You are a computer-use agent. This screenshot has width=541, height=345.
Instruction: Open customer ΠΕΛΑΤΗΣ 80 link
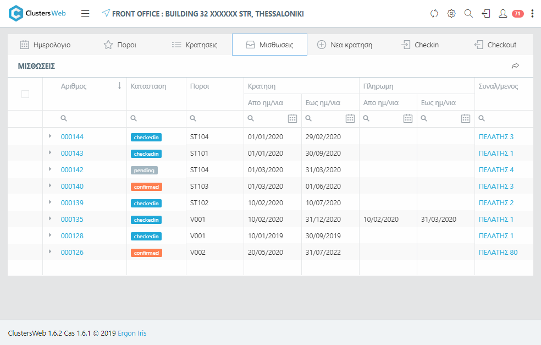(498, 253)
